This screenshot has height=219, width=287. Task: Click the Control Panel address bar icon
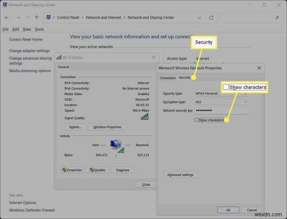(x=48, y=18)
